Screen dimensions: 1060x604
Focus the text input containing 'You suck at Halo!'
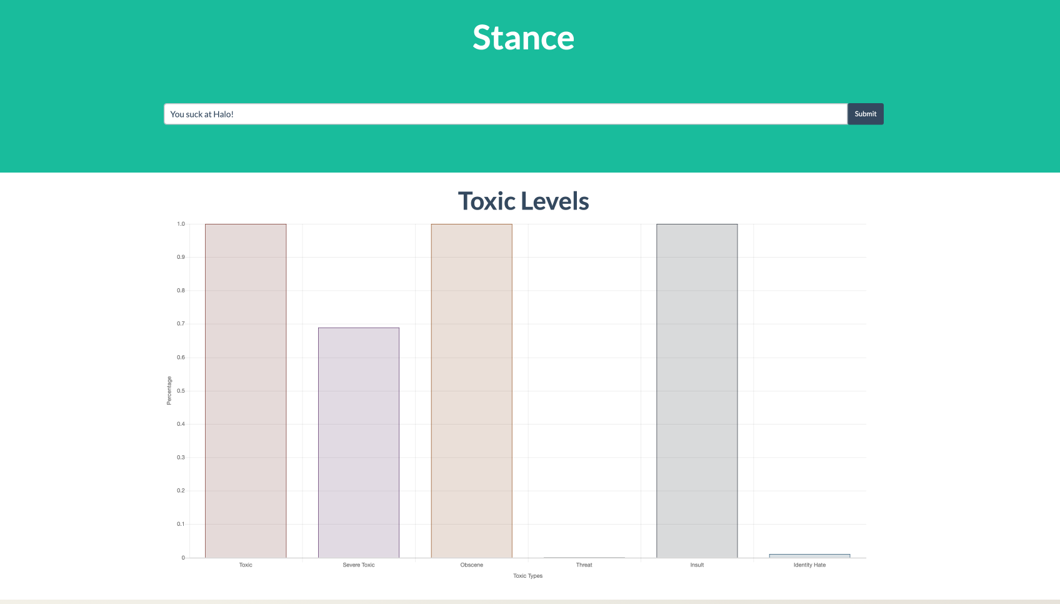(506, 114)
